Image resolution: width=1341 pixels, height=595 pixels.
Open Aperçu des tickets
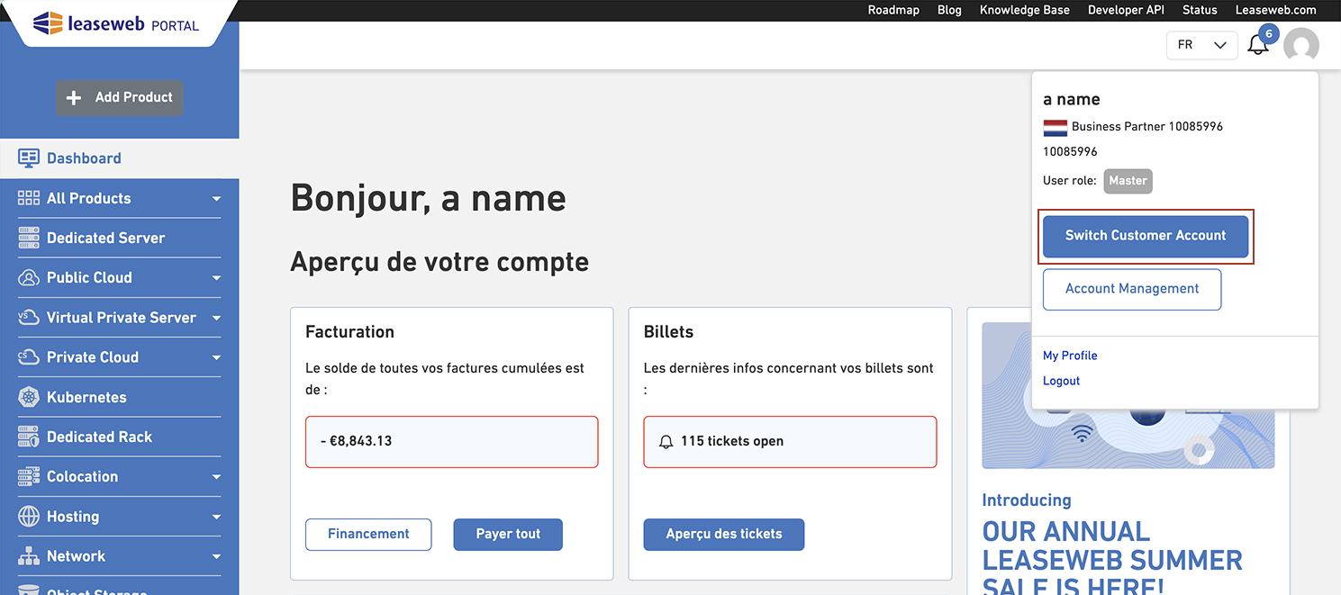pyautogui.click(x=724, y=534)
